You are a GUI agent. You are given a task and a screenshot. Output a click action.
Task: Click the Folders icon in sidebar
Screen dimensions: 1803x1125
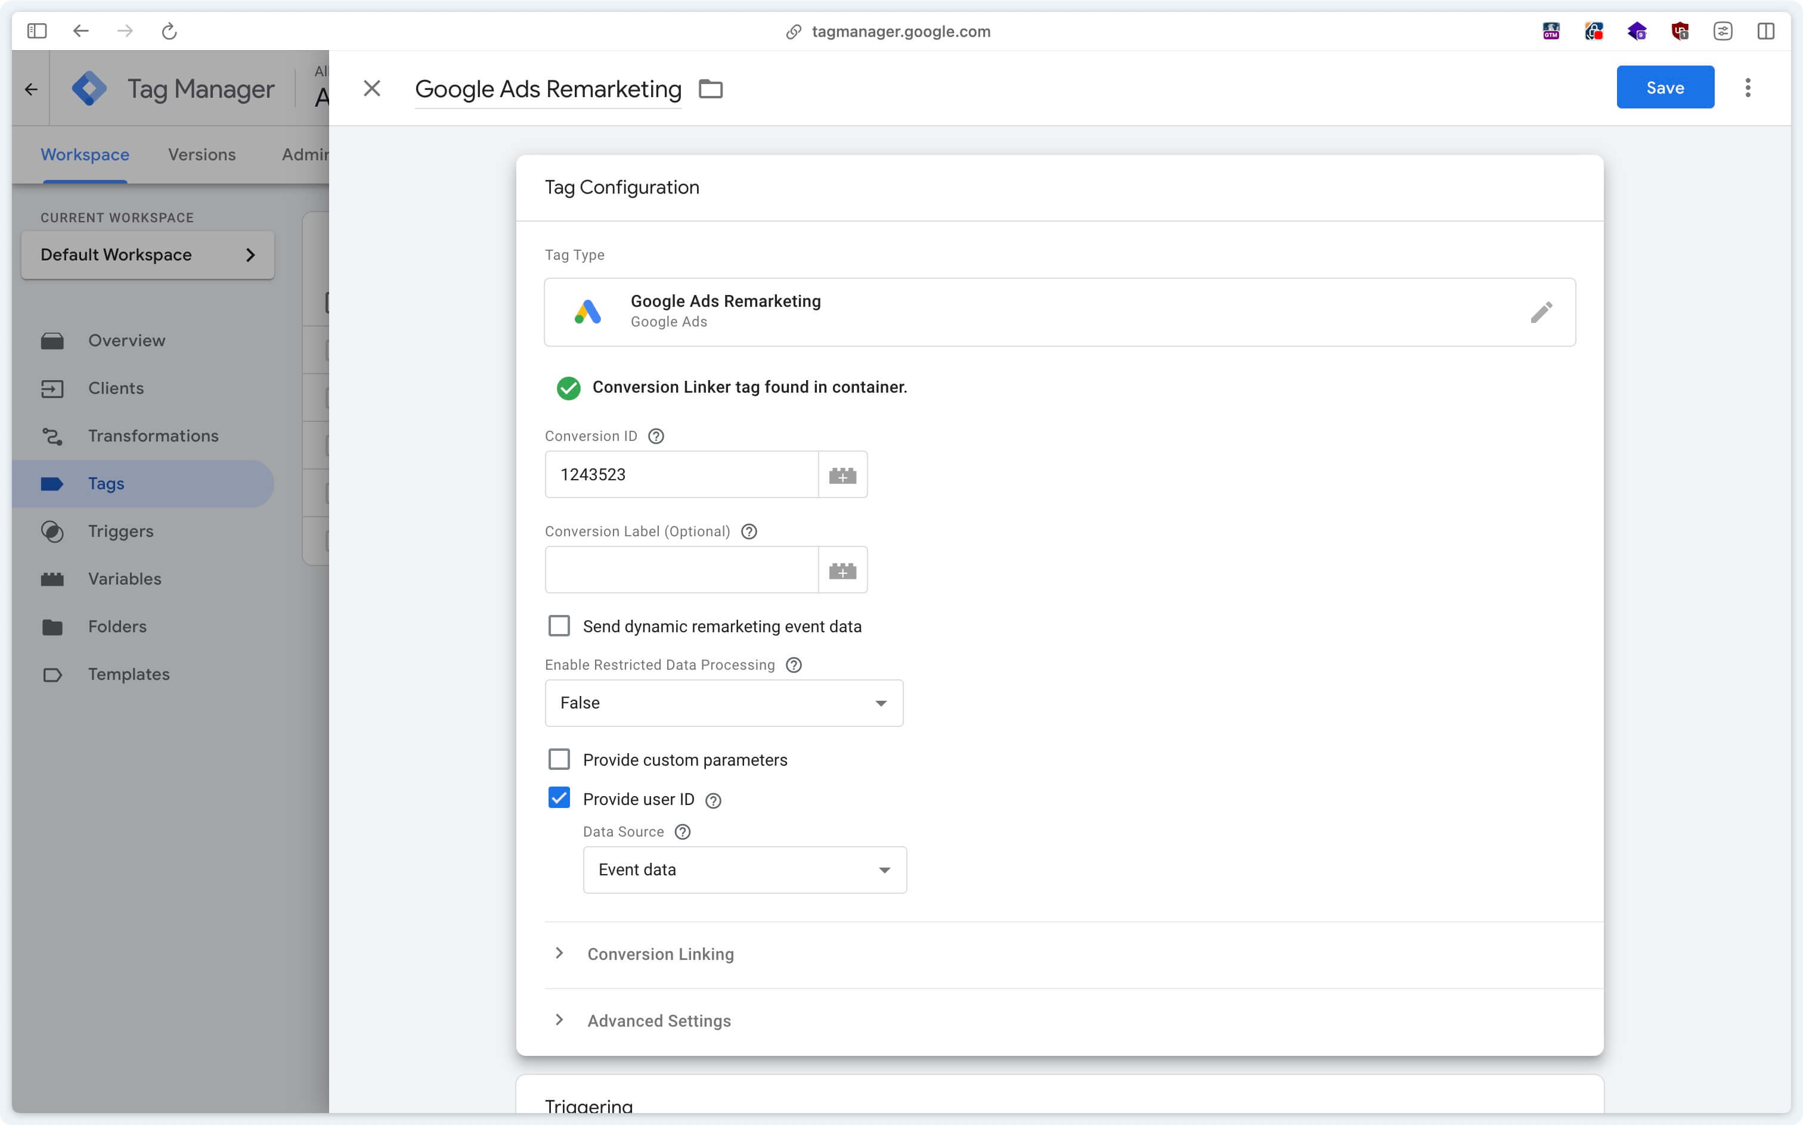coord(52,626)
